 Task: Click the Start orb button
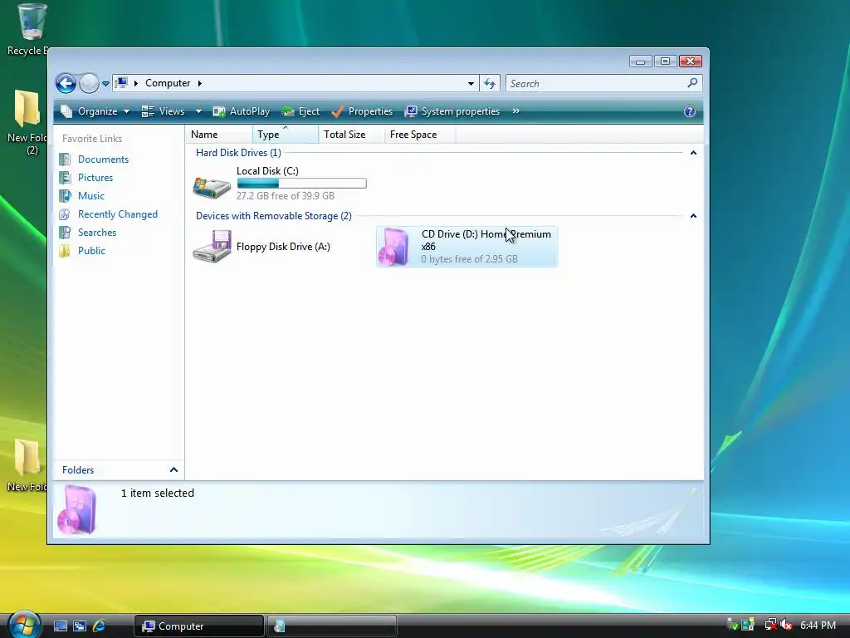coord(24,625)
